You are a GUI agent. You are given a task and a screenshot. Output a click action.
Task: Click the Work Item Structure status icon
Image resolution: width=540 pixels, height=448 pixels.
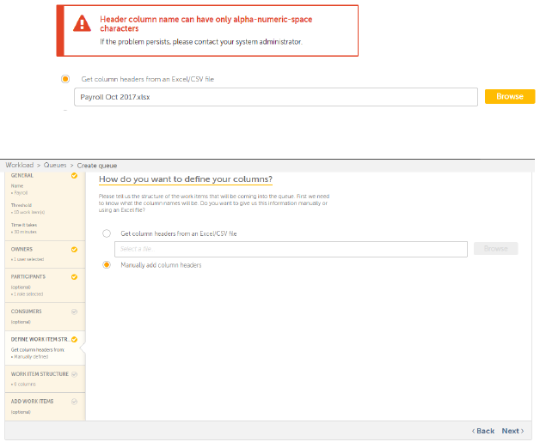click(74, 373)
